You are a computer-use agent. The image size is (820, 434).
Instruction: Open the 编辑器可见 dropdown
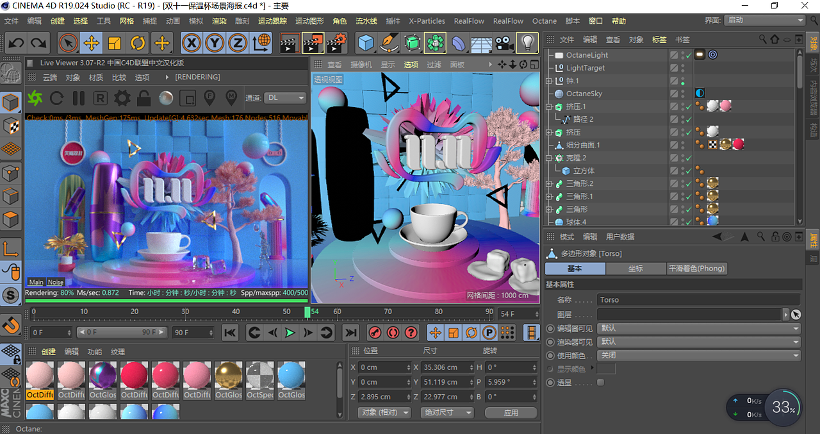tap(699, 328)
